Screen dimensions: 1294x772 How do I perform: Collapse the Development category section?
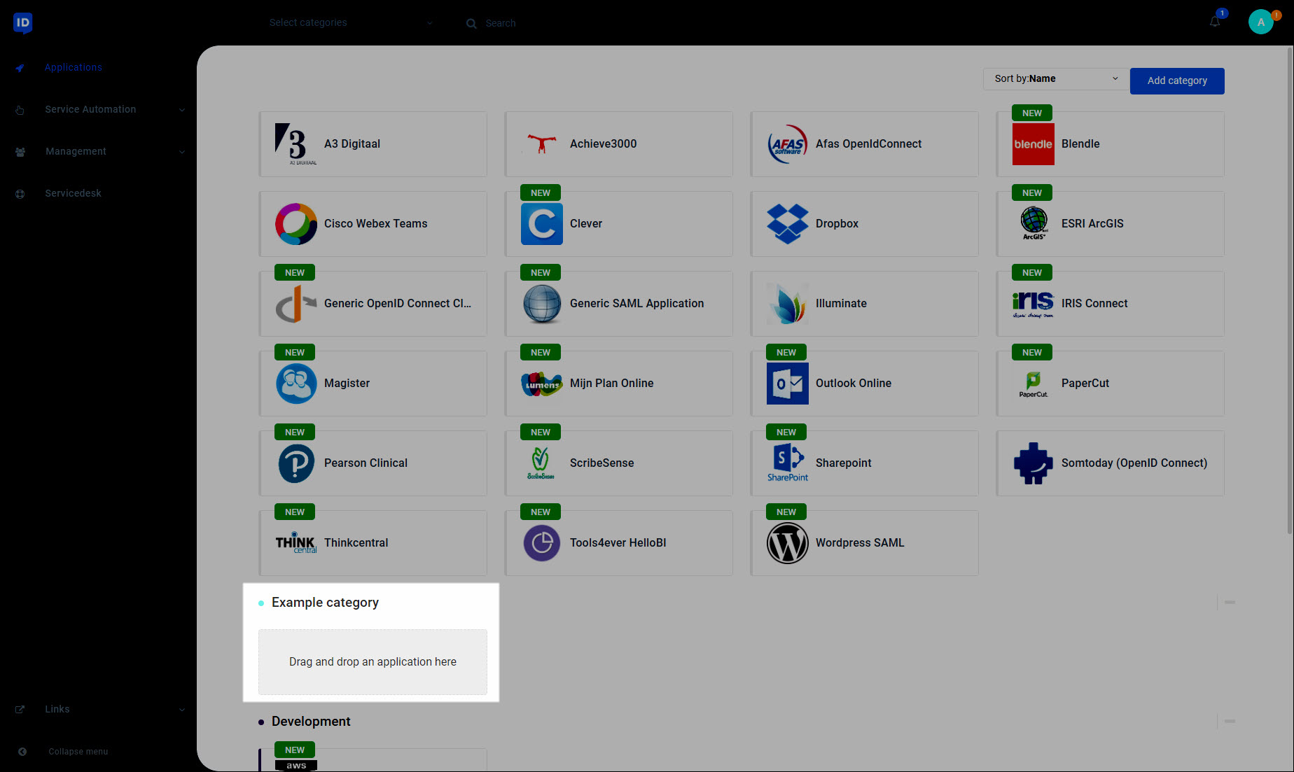1230,721
